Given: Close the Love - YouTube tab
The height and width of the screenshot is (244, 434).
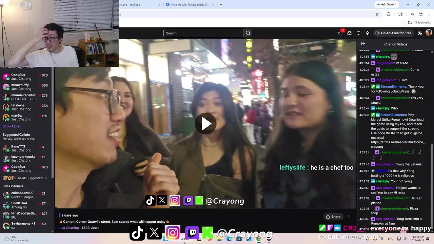Looking at the screenshot, I should point(159,4).
